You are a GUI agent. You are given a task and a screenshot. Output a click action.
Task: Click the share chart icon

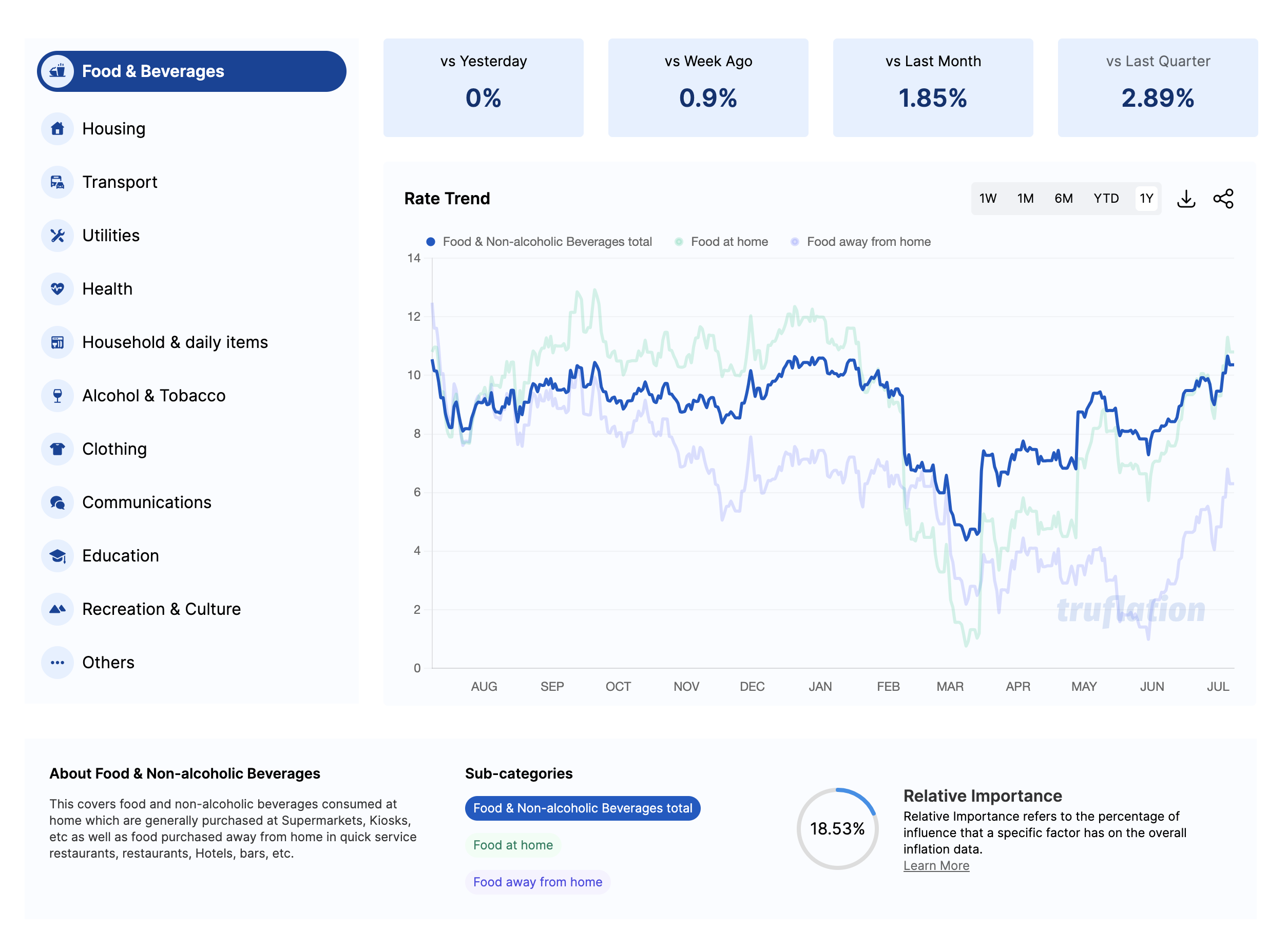tap(1223, 199)
